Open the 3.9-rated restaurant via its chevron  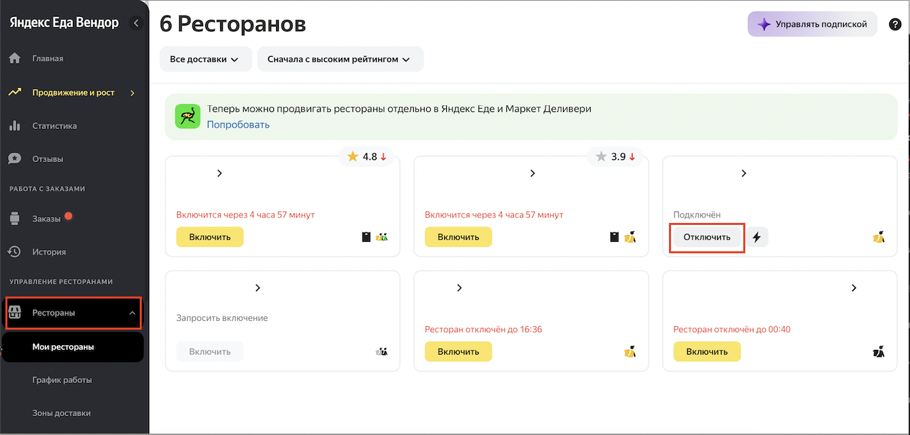click(532, 174)
